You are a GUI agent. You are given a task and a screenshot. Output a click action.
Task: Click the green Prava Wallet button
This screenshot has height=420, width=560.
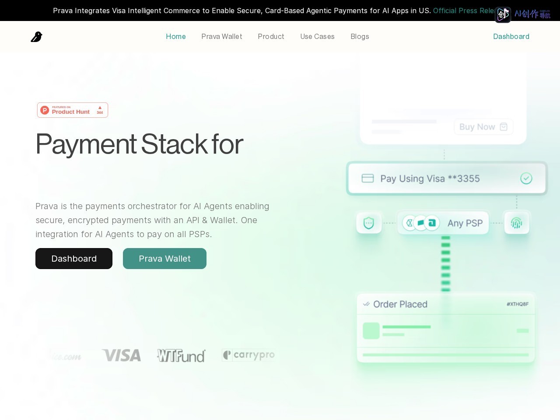pos(164,259)
